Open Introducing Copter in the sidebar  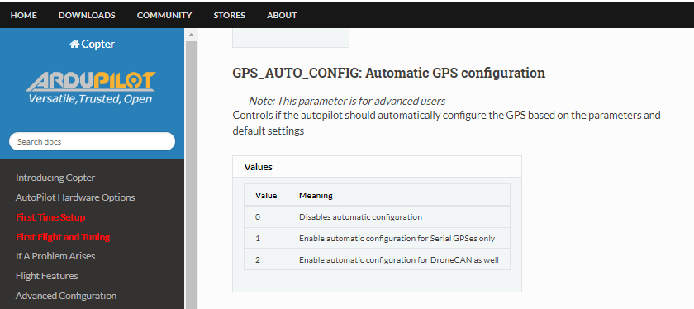pos(55,178)
